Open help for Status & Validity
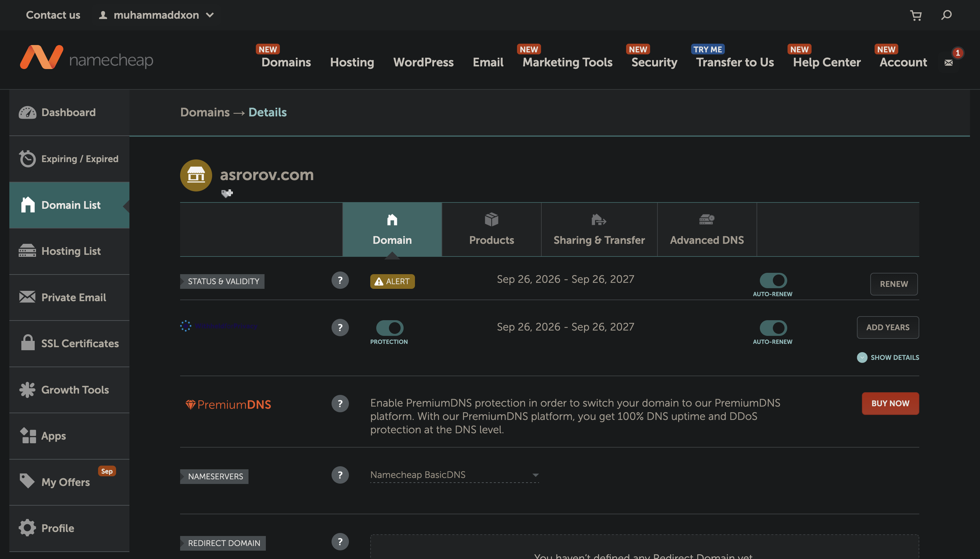This screenshot has width=980, height=559. pos(340,280)
